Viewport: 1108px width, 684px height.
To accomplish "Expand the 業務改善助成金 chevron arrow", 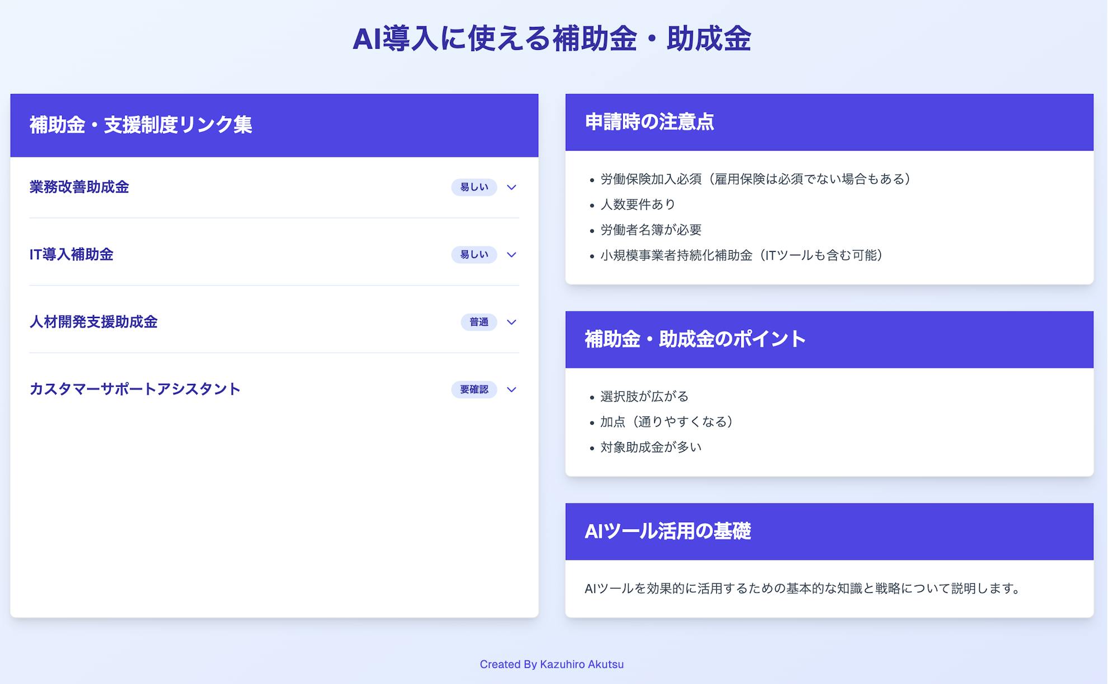I will point(511,188).
